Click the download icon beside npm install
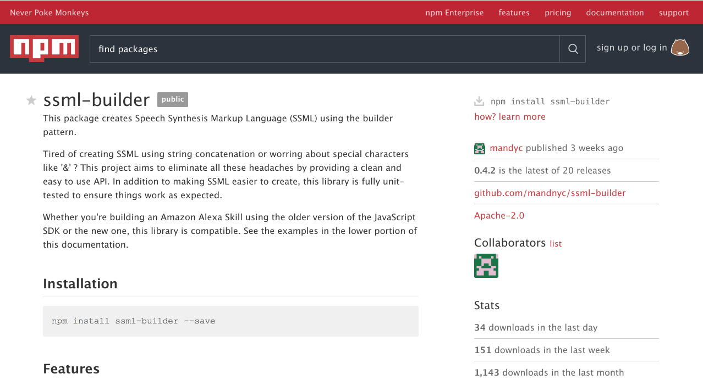This screenshot has width=703, height=380. pos(479,101)
